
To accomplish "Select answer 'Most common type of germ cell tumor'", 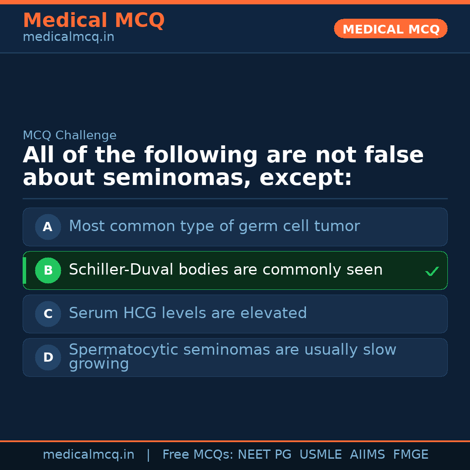I will pos(214,226).
